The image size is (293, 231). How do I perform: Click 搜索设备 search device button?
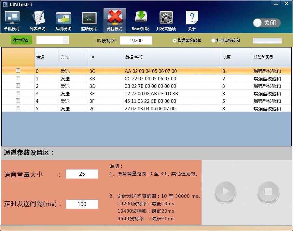click(x=21, y=40)
